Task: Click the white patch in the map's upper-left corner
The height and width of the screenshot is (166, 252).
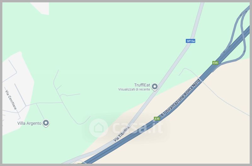Action: [41, 8]
